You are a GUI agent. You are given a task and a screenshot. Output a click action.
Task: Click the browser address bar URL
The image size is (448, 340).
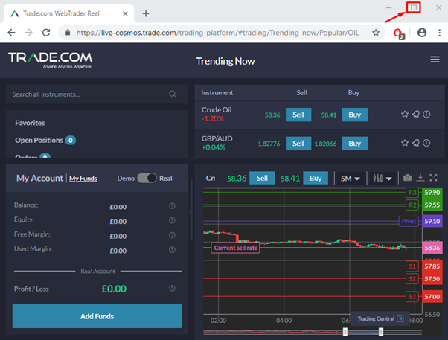[217, 33]
